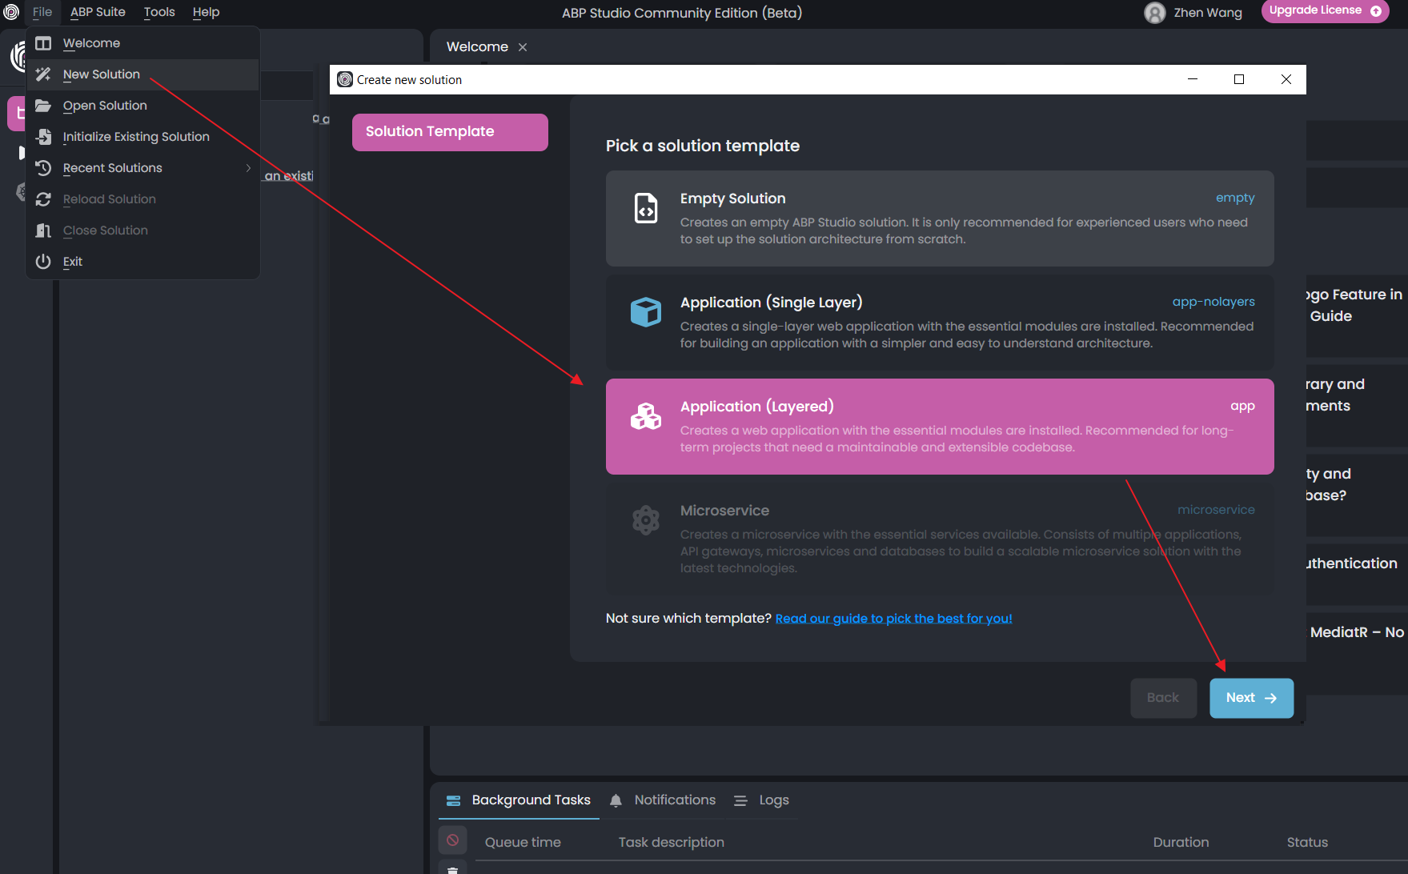The width and height of the screenshot is (1408, 874).
Task: Click the Initialize Existing Solution file icon
Action: pos(43,137)
